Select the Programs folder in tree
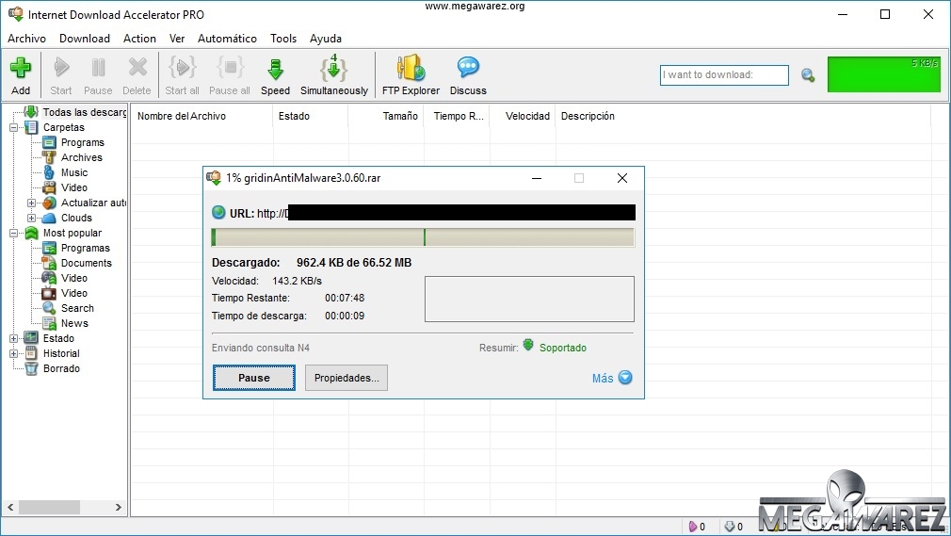Screen dimensions: 951x536 (x=83, y=142)
